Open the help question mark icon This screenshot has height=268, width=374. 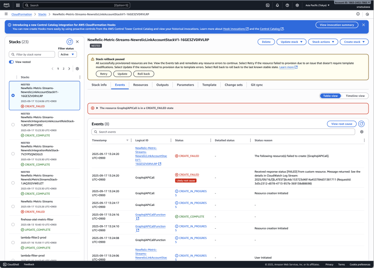pos(287,5)
